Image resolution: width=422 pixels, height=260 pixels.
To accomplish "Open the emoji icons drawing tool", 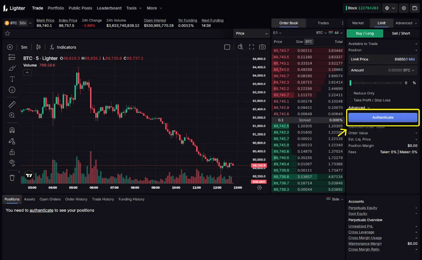I will (x=12, y=90).
